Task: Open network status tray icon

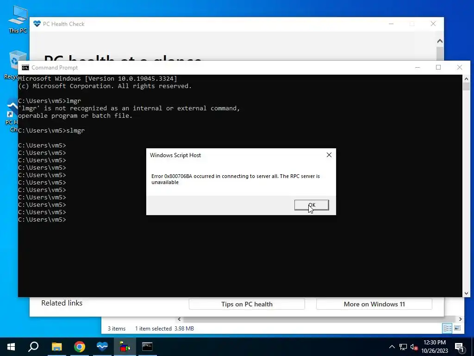Action: [x=403, y=347]
